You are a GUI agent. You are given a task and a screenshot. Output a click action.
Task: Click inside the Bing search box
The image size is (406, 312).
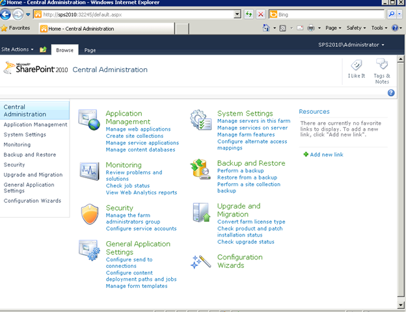pyautogui.click(x=332, y=14)
